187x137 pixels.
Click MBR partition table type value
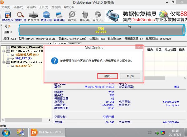click(176, 87)
